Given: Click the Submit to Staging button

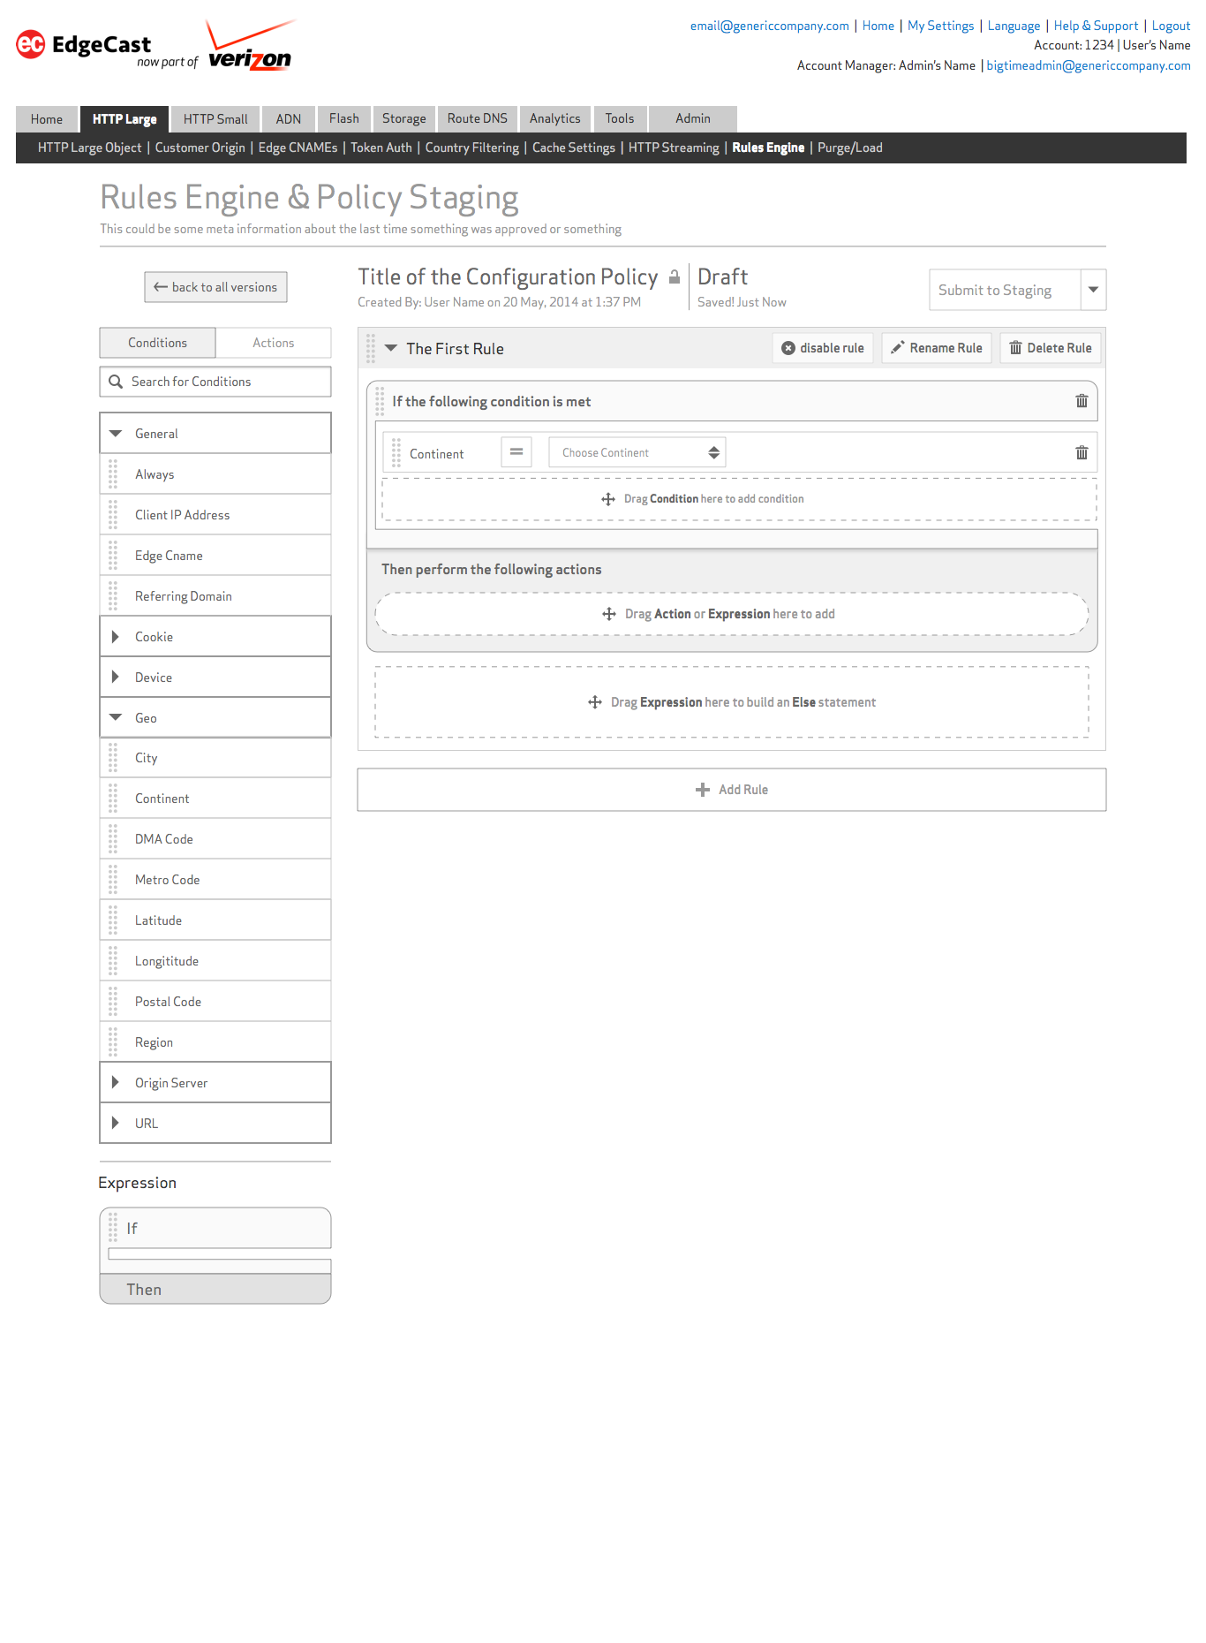Looking at the screenshot, I should click(x=1005, y=290).
